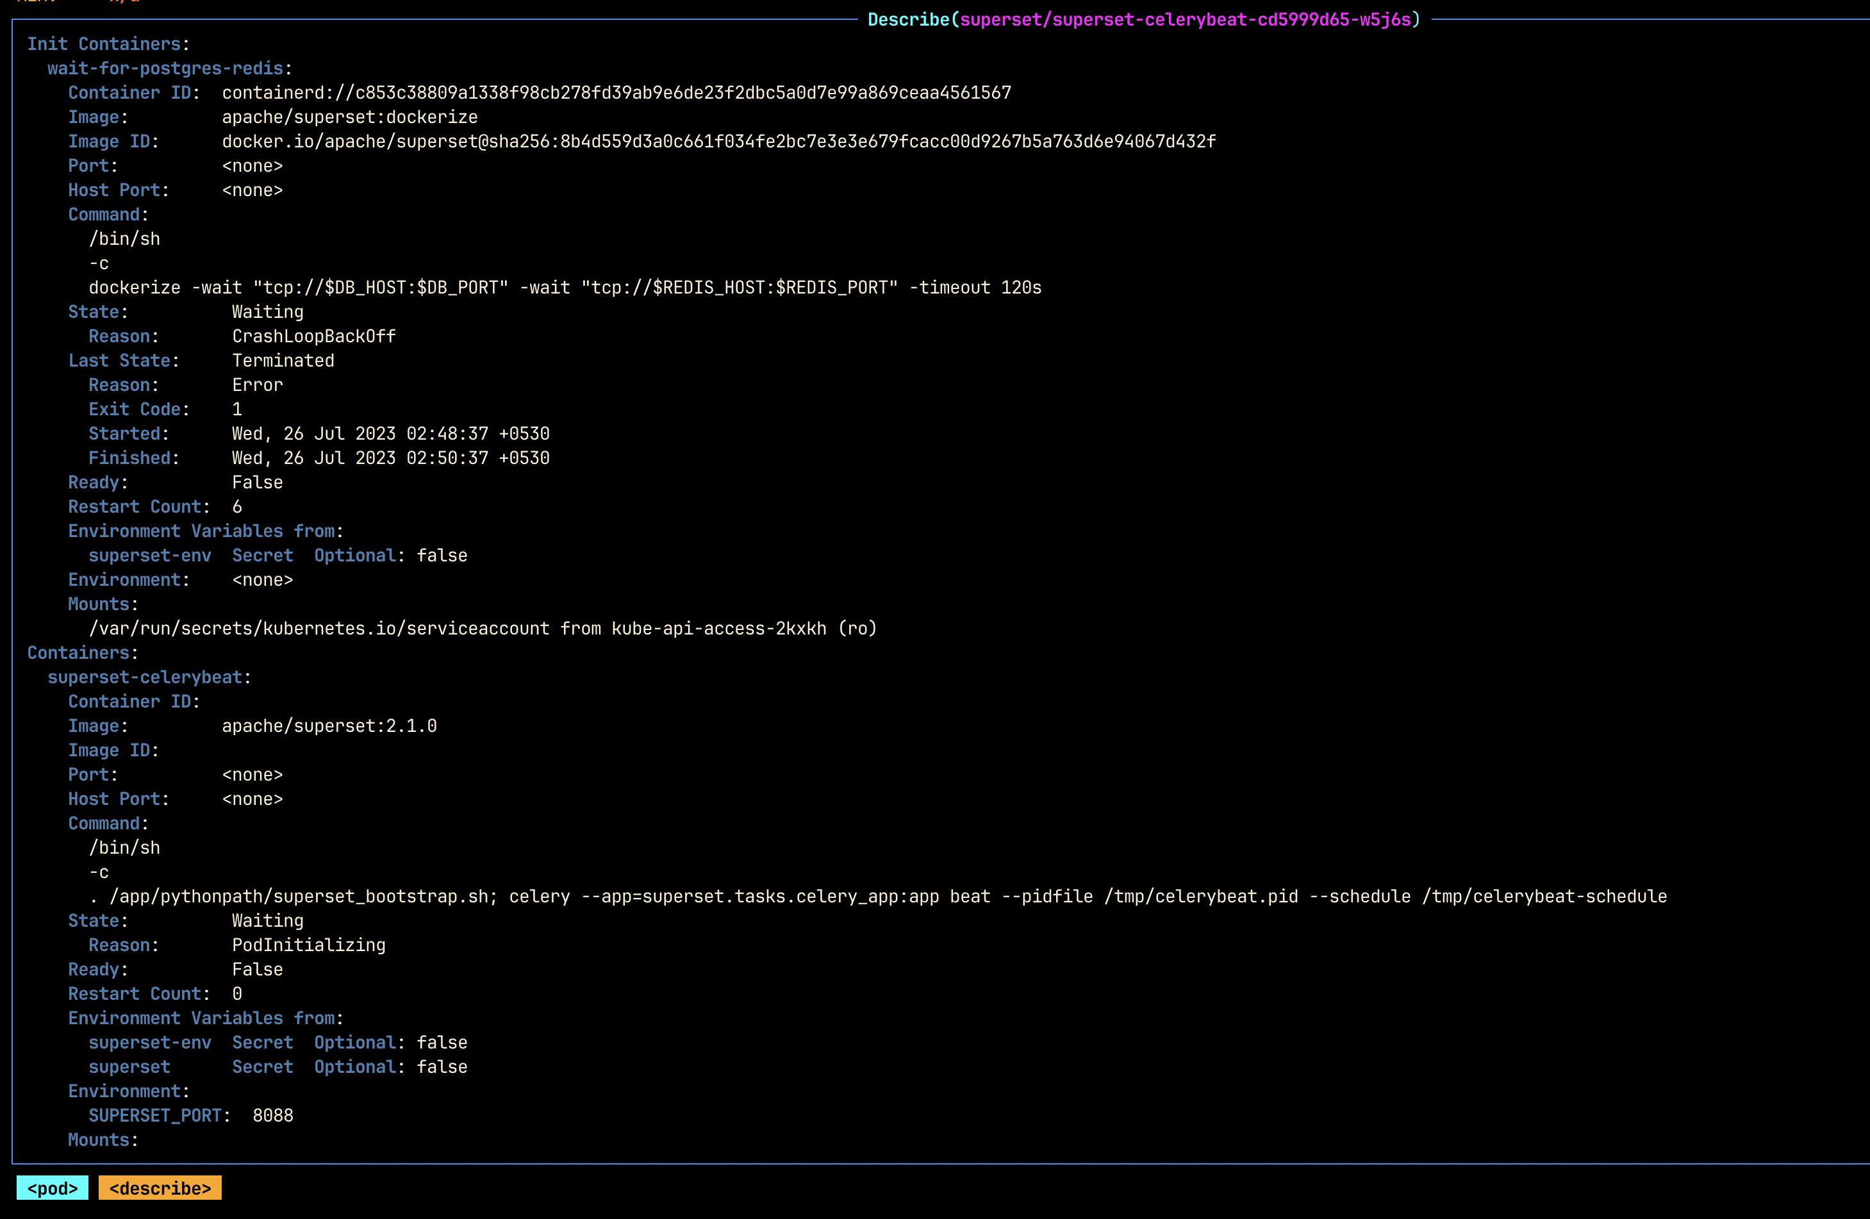Click the describe breadcrumb label

click(160, 1188)
